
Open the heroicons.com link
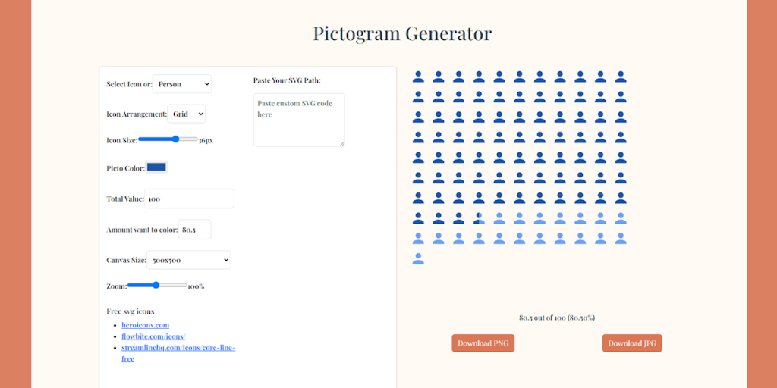[x=145, y=325]
